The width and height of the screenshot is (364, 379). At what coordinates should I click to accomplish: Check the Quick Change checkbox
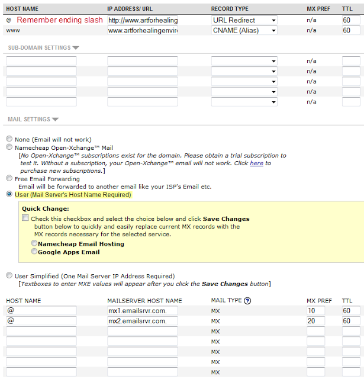click(25, 219)
